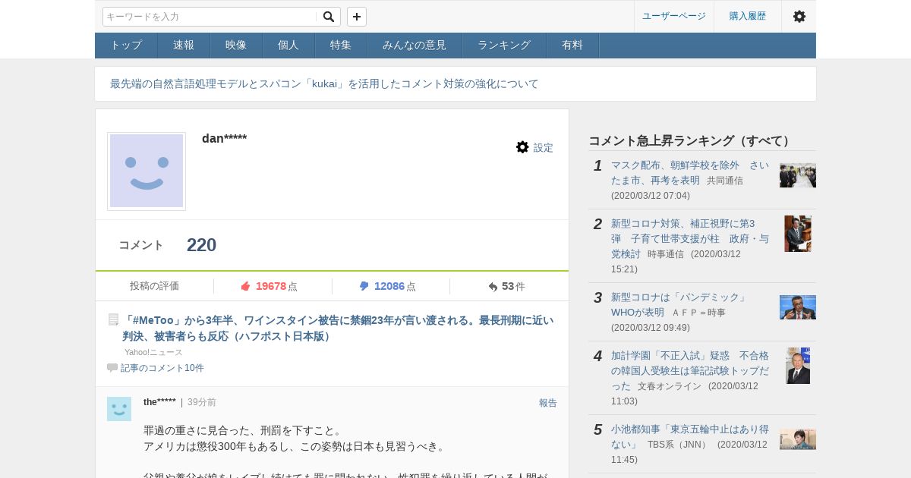Click the article document icon beside #MeToo headline
Viewport: 911px width, 478px height.
click(x=113, y=320)
